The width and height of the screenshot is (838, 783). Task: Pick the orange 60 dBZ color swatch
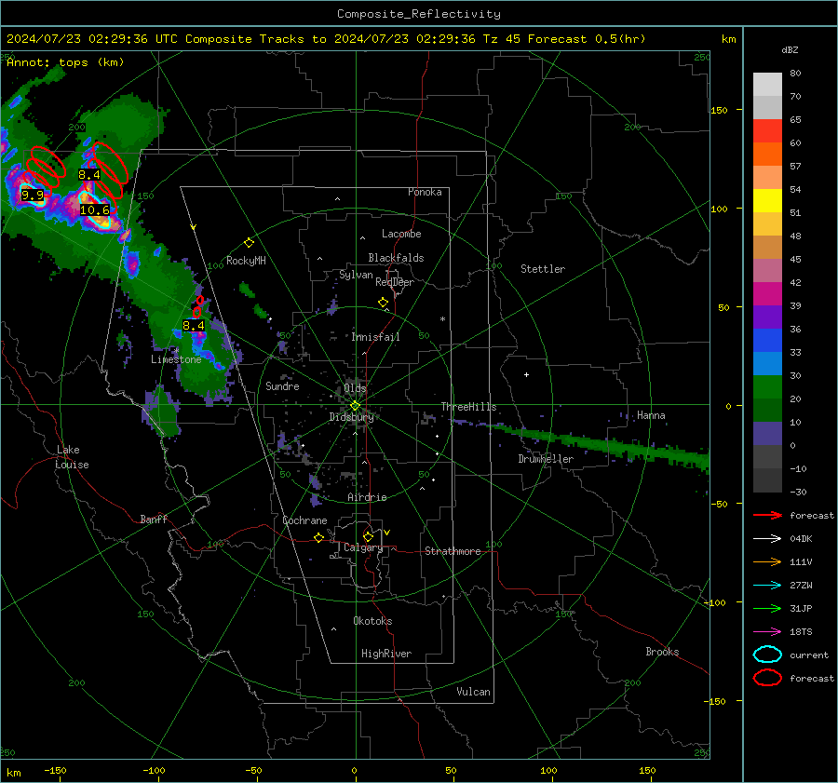click(767, 154)
